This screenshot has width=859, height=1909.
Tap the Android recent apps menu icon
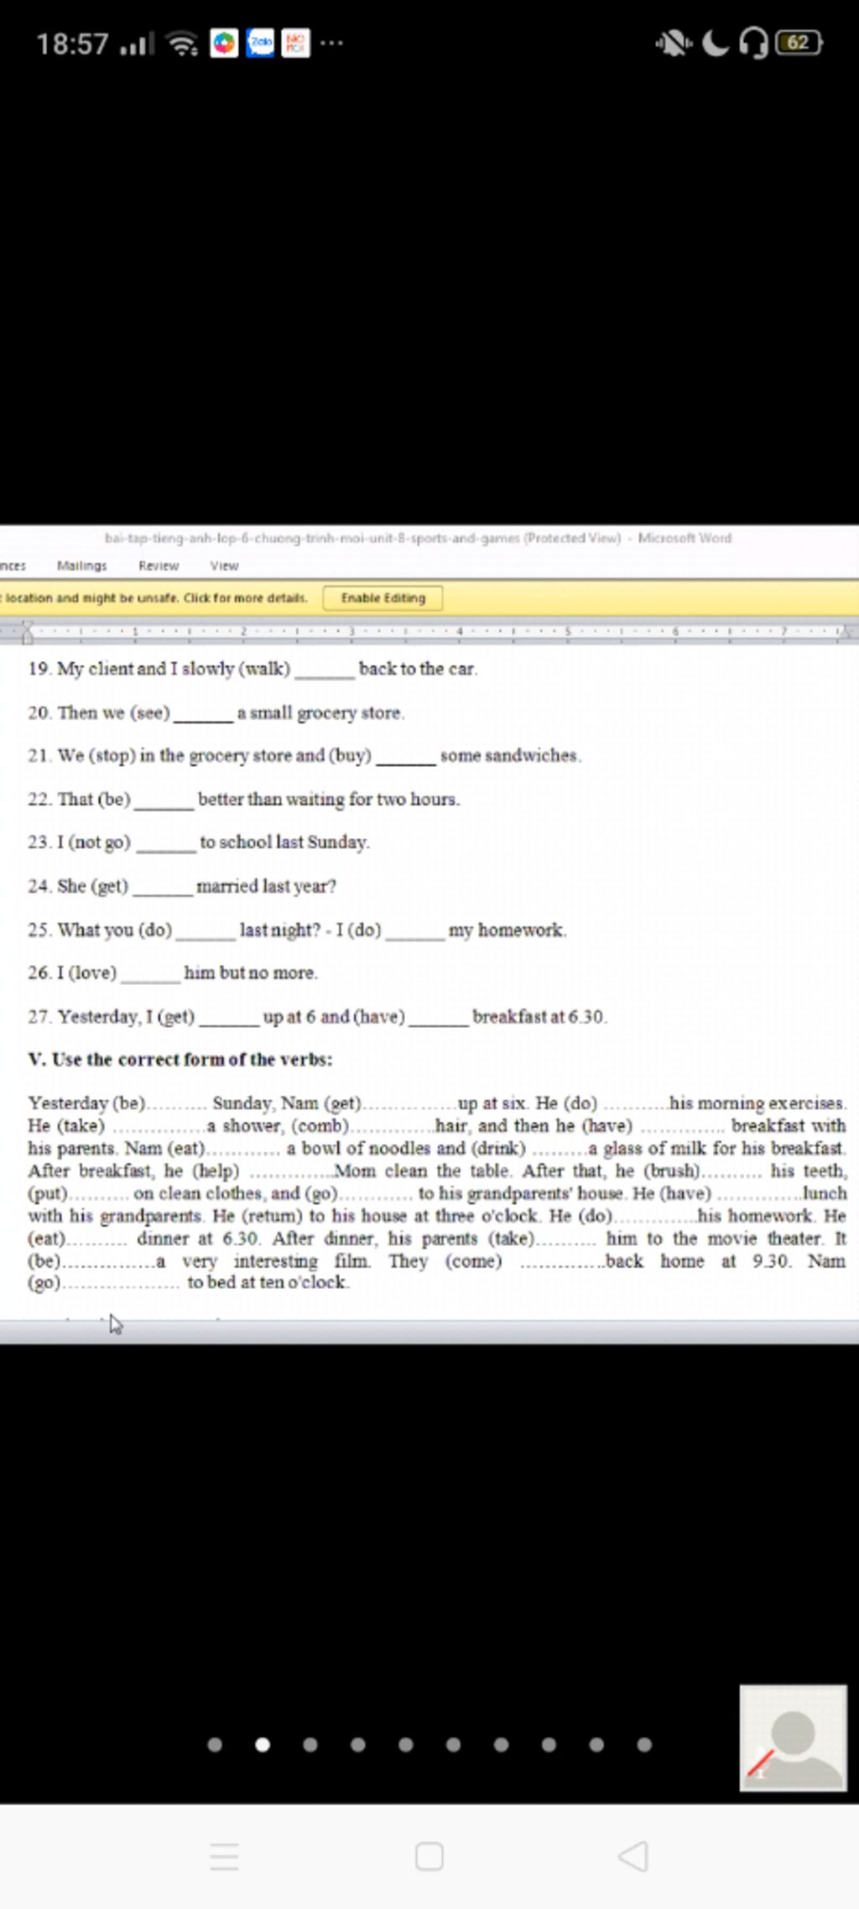224,1856
